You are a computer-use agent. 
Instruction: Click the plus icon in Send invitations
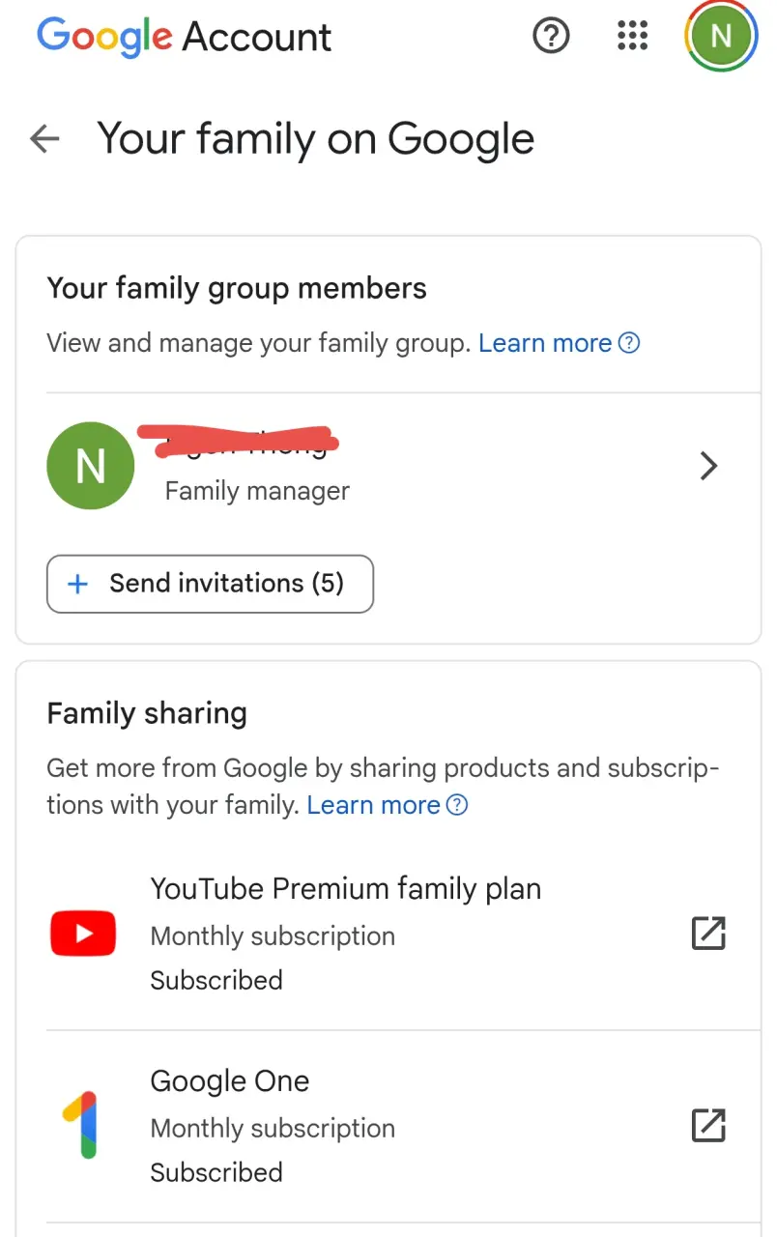coord(78,584)
